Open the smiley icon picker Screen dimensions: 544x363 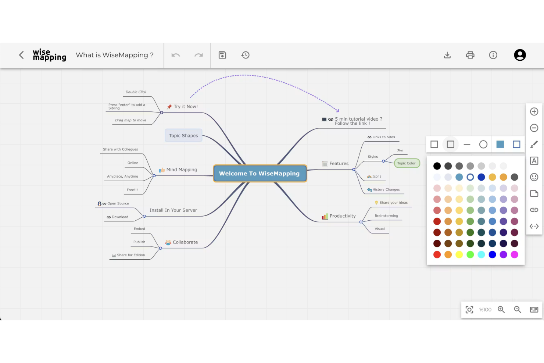click(534, 177)
